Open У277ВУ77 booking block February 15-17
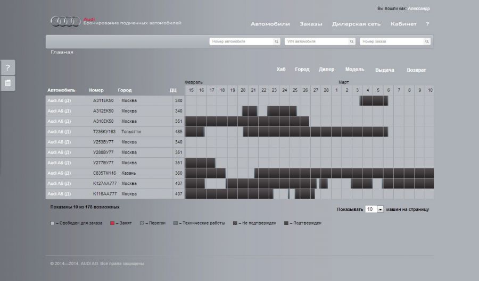This screenshot has height=281, width=479. point(200,163)
